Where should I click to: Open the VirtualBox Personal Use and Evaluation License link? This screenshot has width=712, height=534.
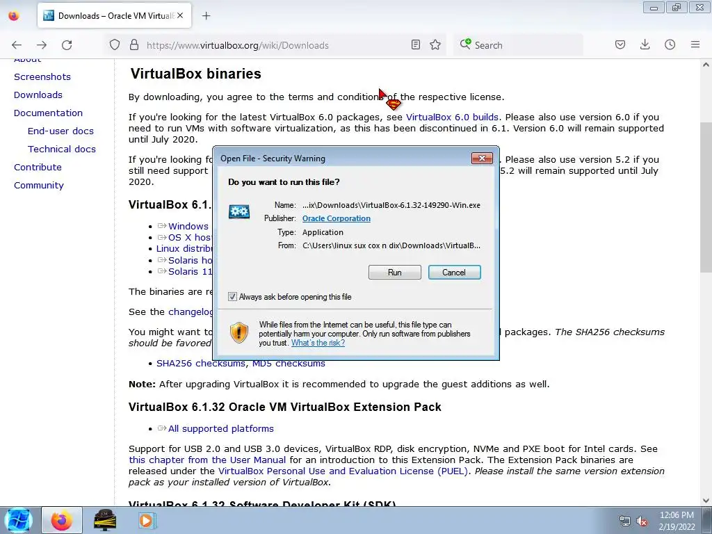(x=343, y=471)
